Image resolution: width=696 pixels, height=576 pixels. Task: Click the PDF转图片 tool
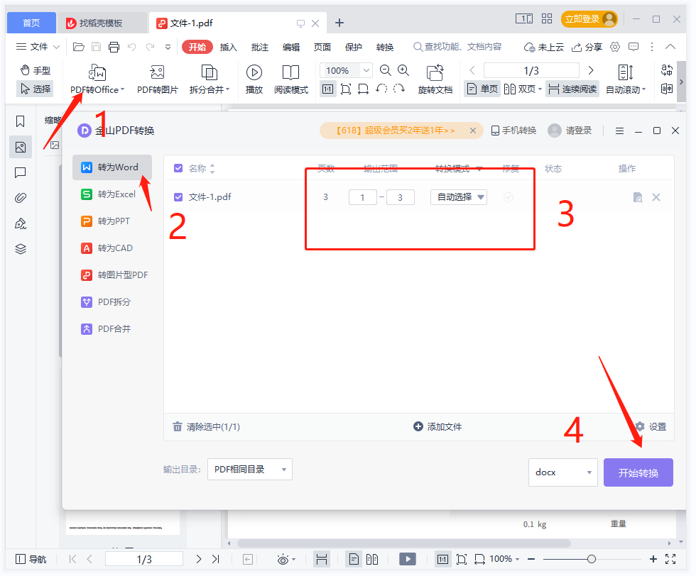157,79
